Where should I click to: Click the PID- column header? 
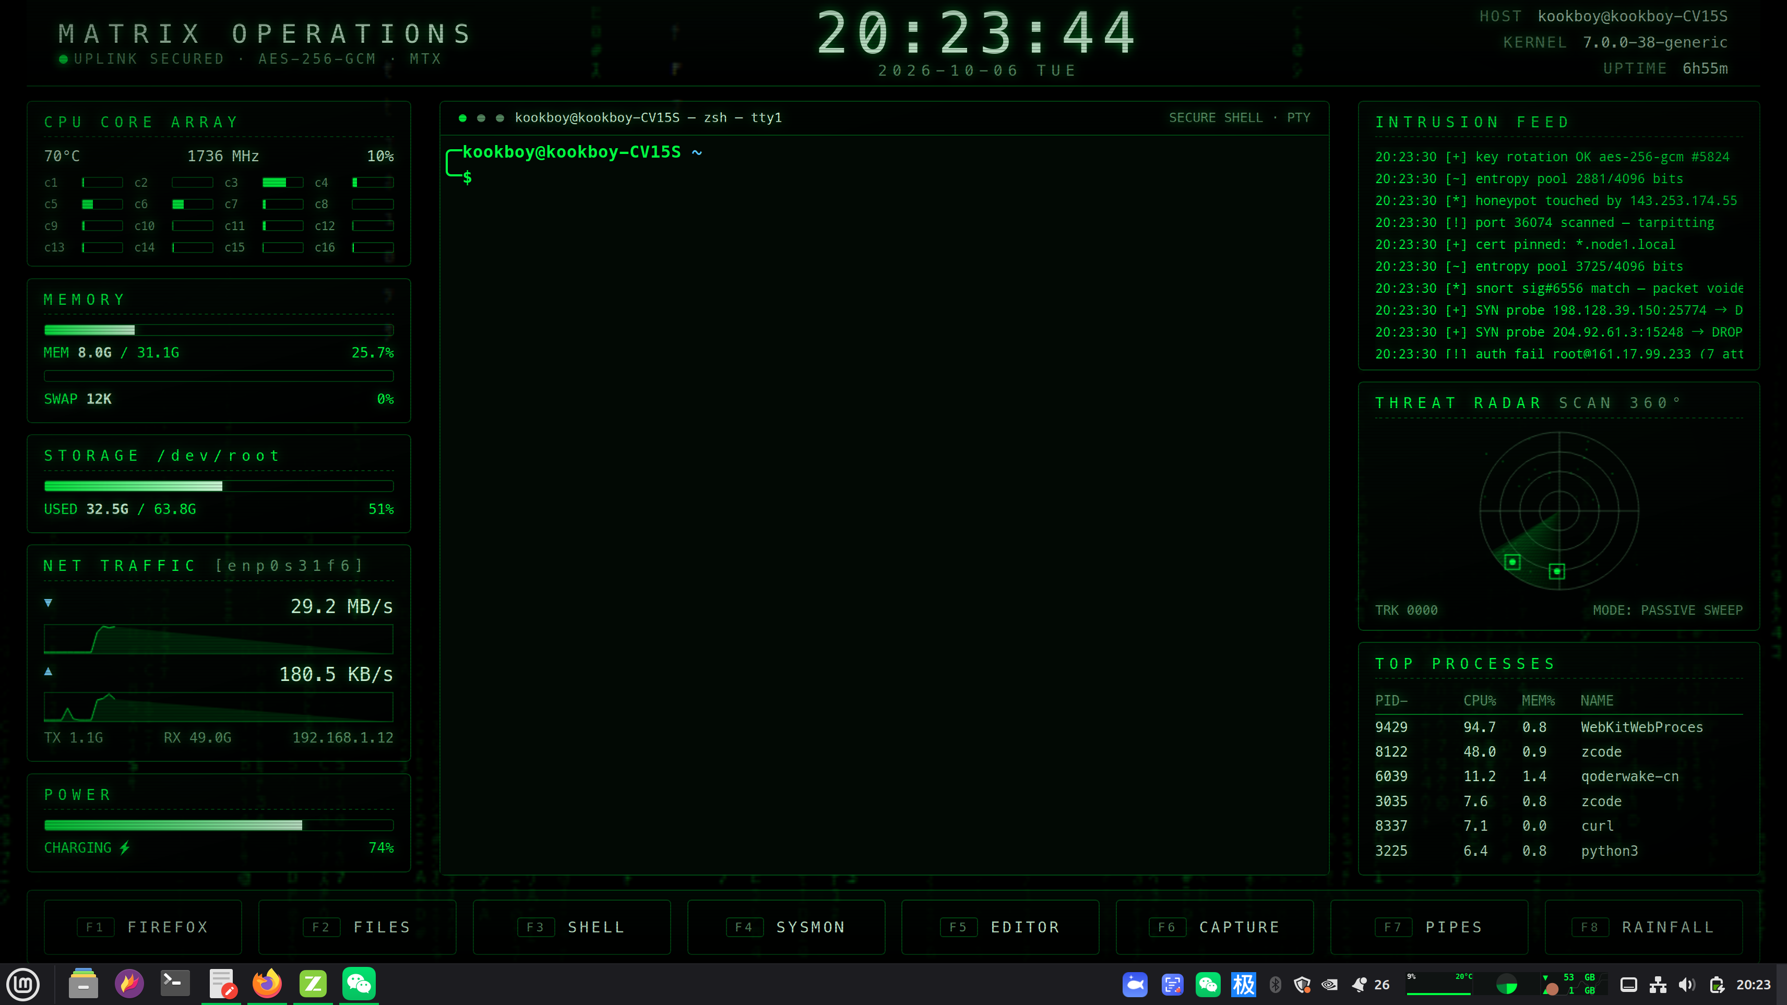[x=1391, y=700]
